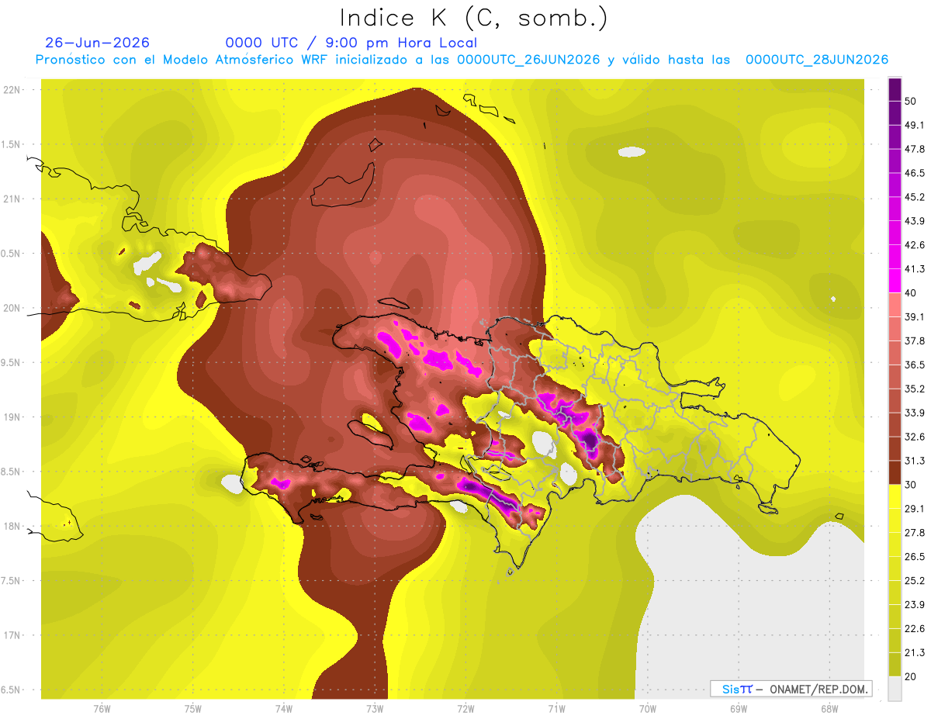Click the 'Indice K (C, somb.)' title
The image size is (931, 719).
tap(473, 19)
